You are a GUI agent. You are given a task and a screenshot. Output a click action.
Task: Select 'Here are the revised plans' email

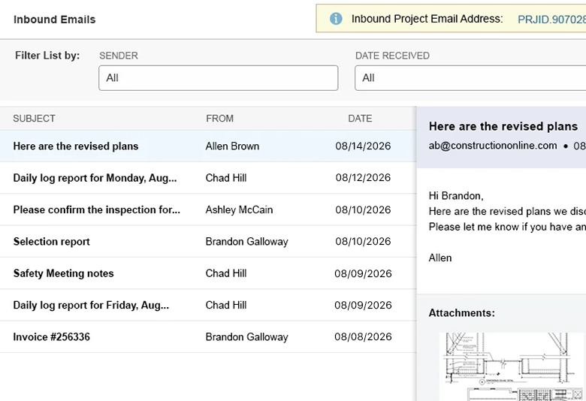(208, 146)
